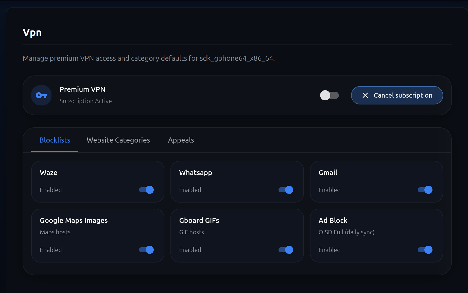Click the Subscription Active status label
This screenshot has height=293, width=468.
pyautogui.click(x=85, y=101)
